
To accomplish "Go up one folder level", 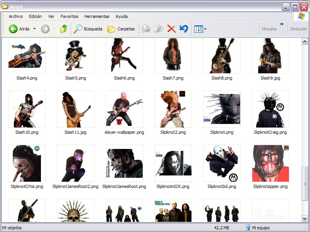I will (64, 29).
